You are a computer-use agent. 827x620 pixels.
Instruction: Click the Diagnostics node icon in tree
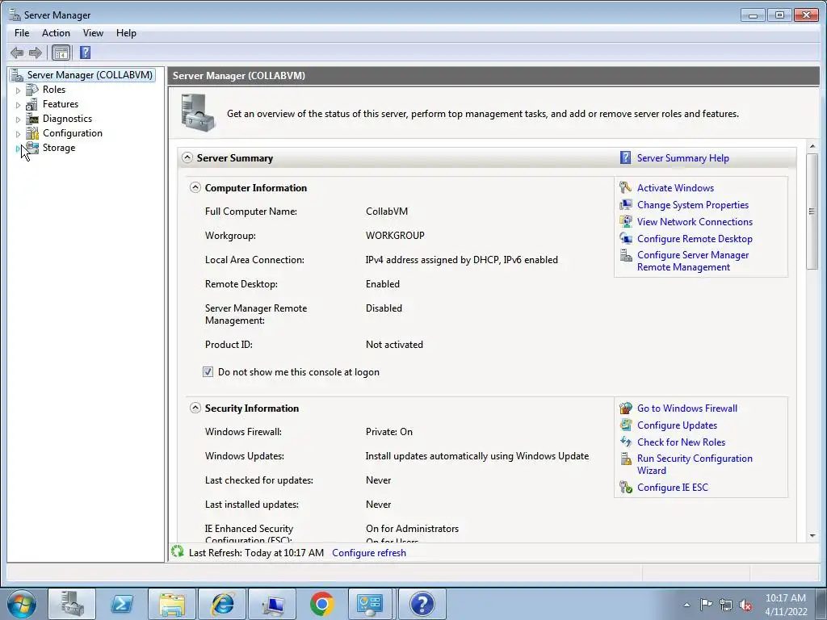pos(32,119)
